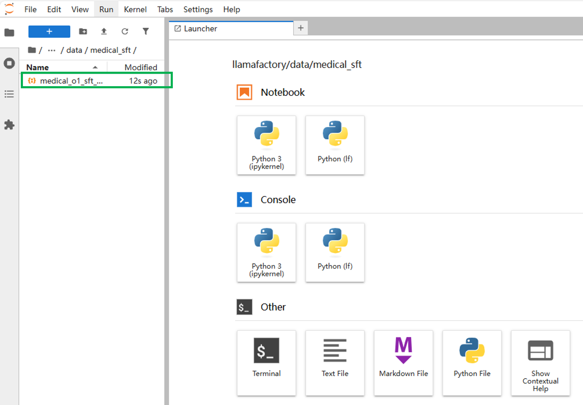Click the Upload Files arrow icon
The height and width of the screenshot is (405, 583).
click(104, 31)
